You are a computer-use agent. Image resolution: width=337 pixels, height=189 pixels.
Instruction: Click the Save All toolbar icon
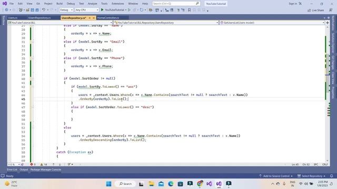click(37, 10)
